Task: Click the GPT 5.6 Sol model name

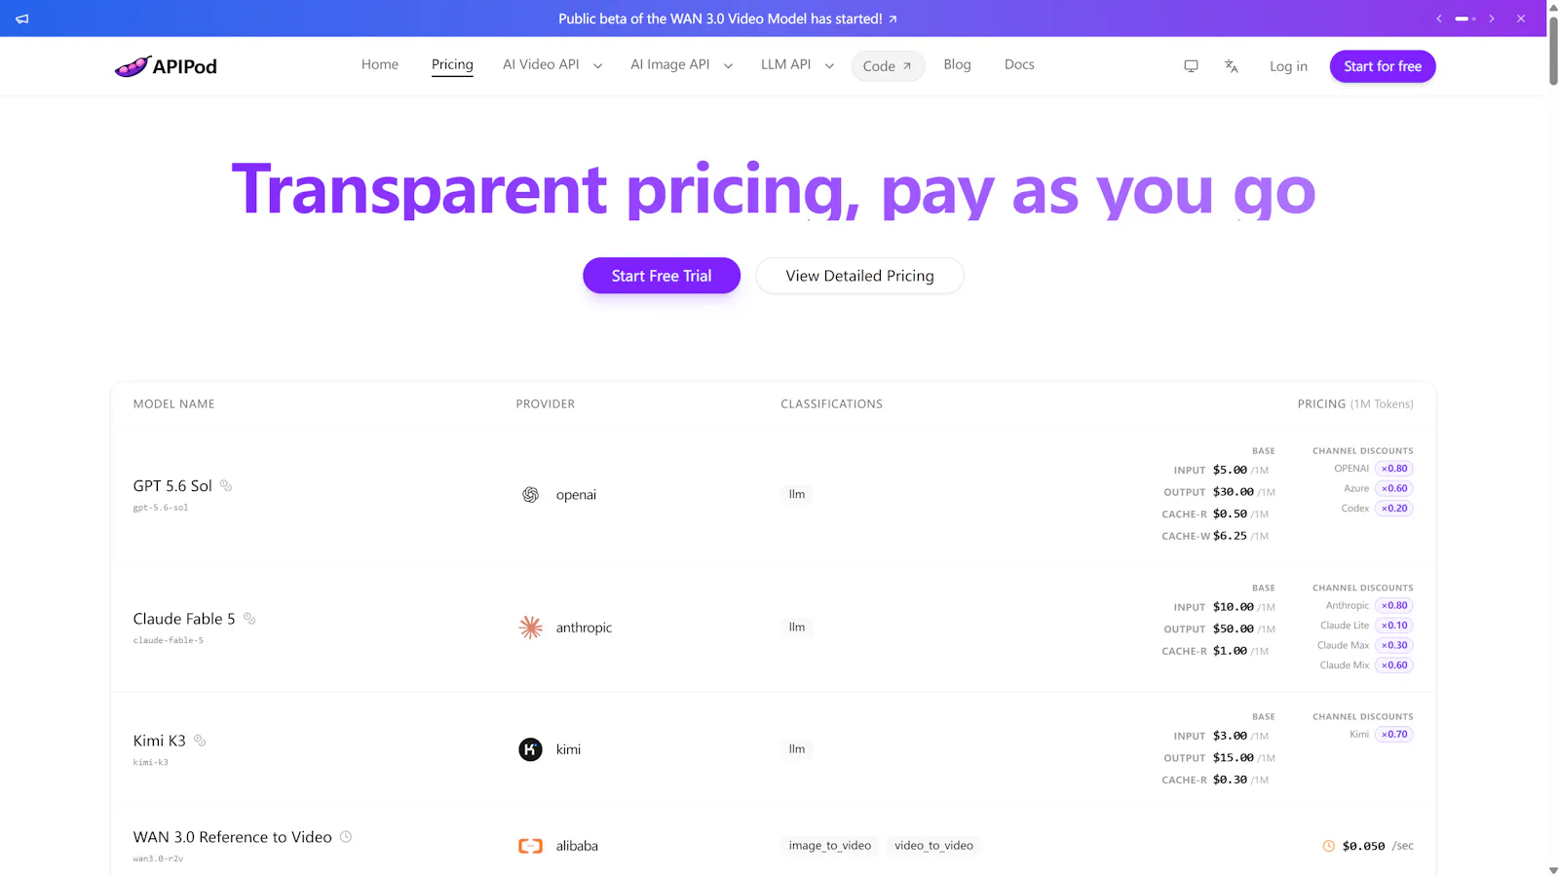Action: 172,485
